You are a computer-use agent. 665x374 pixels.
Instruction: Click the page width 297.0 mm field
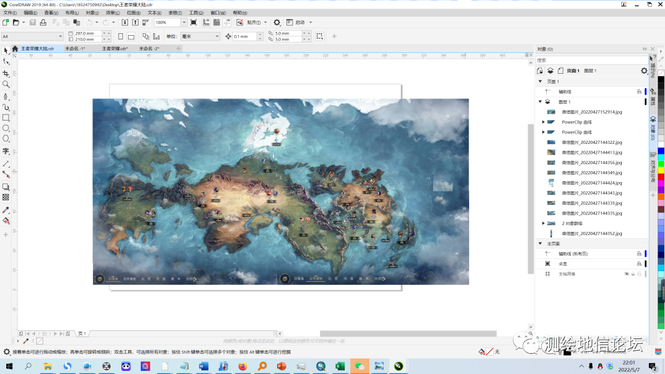click(x=88, y=33)
